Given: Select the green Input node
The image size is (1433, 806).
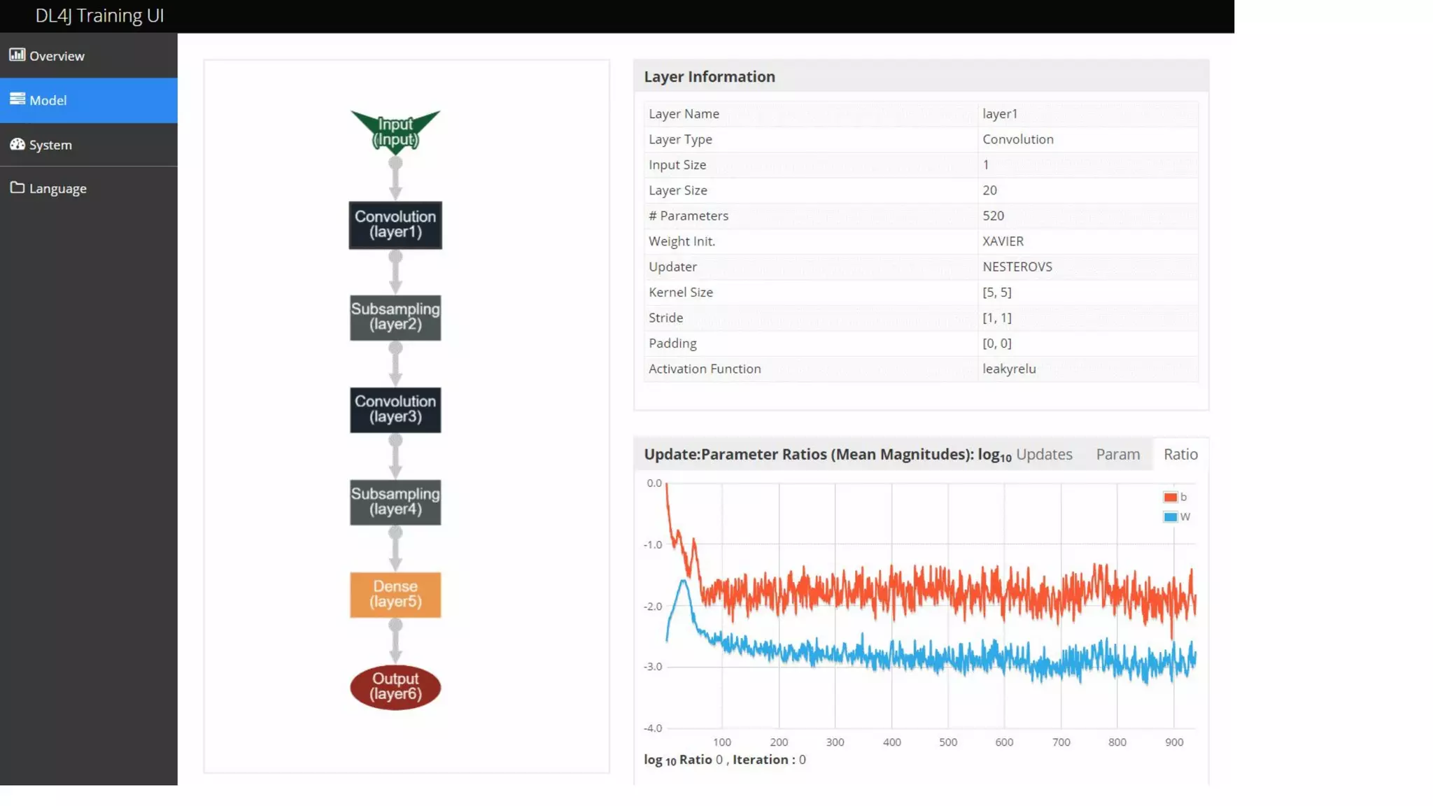Looking at the screenshot, I should coord(395,131).
